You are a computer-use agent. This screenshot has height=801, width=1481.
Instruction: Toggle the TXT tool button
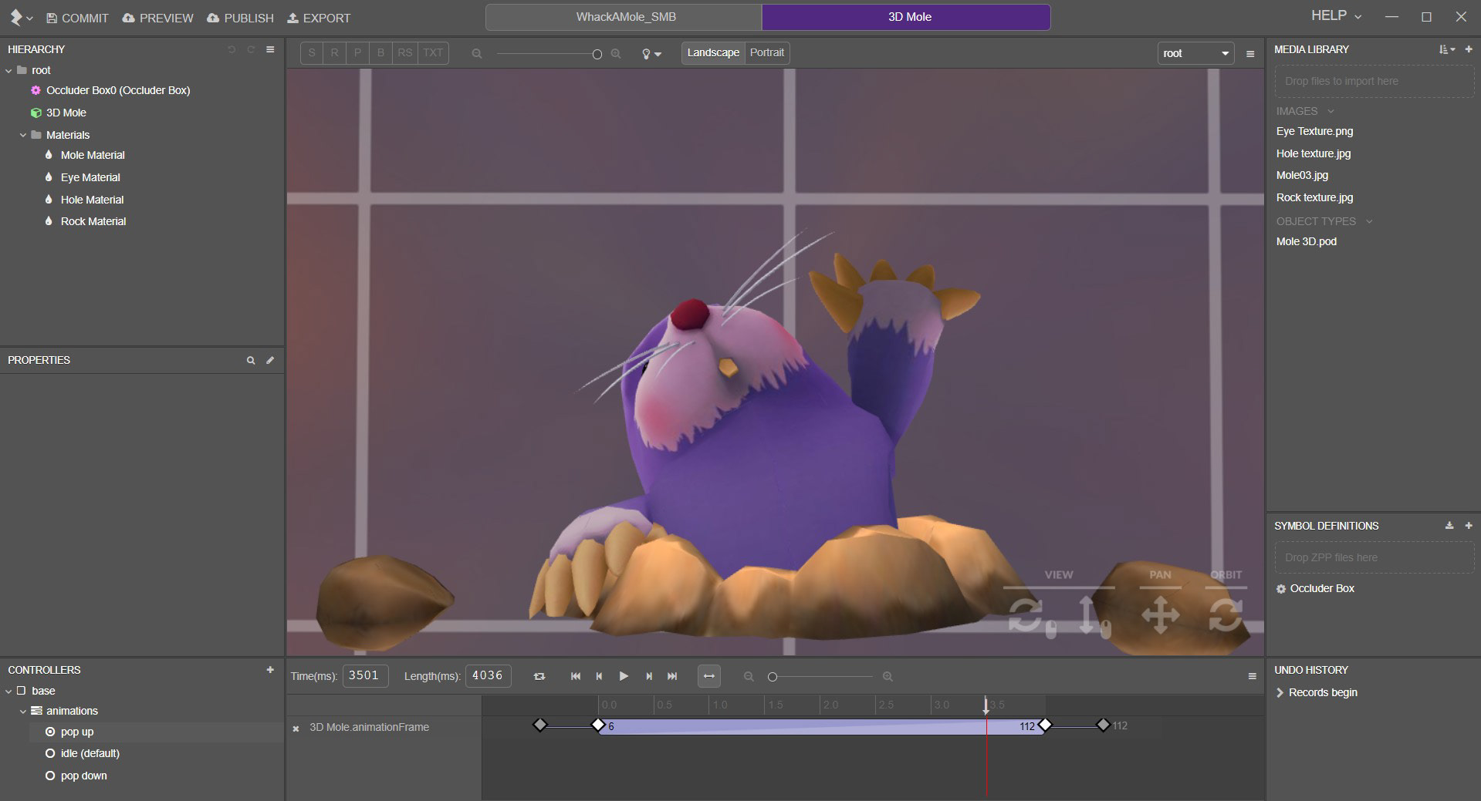pyautogui.click(x=433, y=53)
